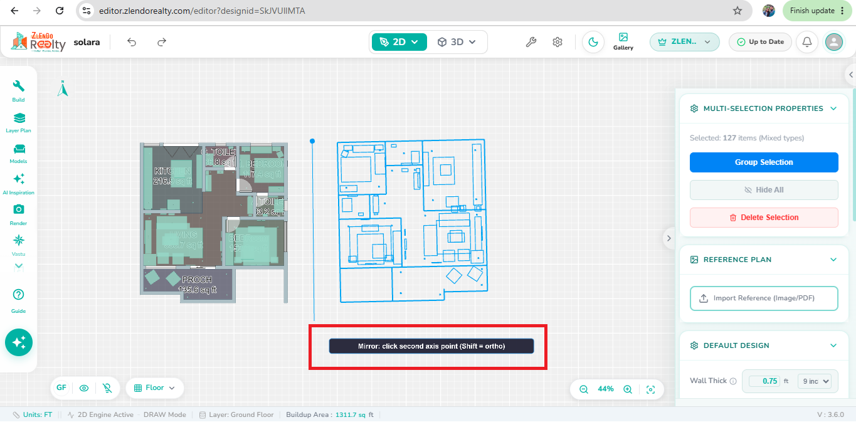Open the Render camera tool
The image size is (856, 427).
(19, 214)
